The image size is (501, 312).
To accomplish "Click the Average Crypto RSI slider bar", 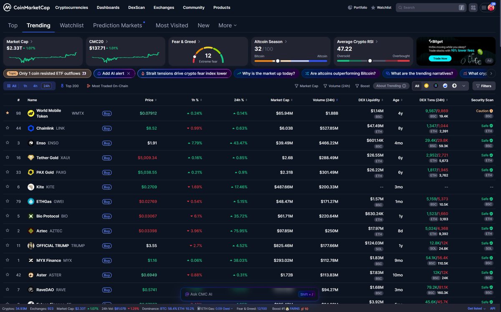I will pos(373,61).
